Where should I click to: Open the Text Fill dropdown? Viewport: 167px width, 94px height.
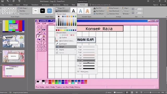(98, 8)
